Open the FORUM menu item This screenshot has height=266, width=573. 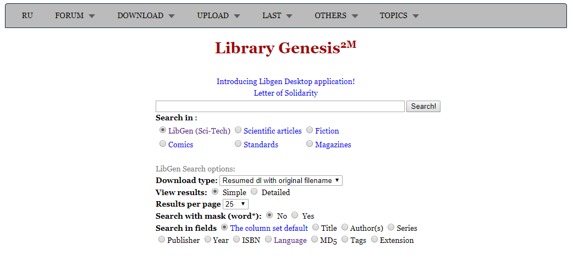click(x=69, y=16)
